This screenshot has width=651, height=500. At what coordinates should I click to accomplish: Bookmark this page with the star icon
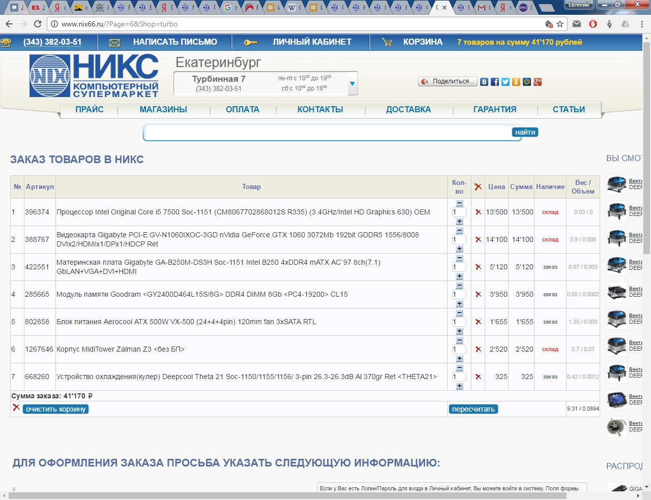tap(560, 24)
